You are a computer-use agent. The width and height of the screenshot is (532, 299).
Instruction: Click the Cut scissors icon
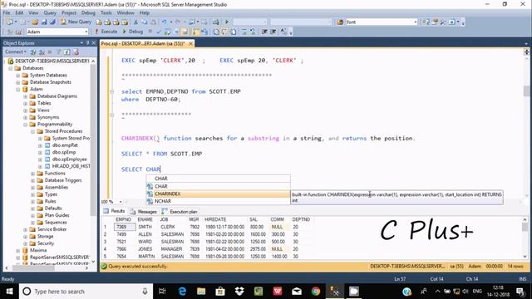click(135, 22)
